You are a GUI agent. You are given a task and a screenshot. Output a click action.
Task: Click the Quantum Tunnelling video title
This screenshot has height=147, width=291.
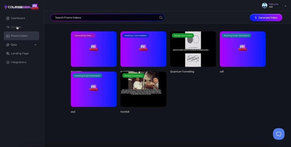(x=182, y=72)
